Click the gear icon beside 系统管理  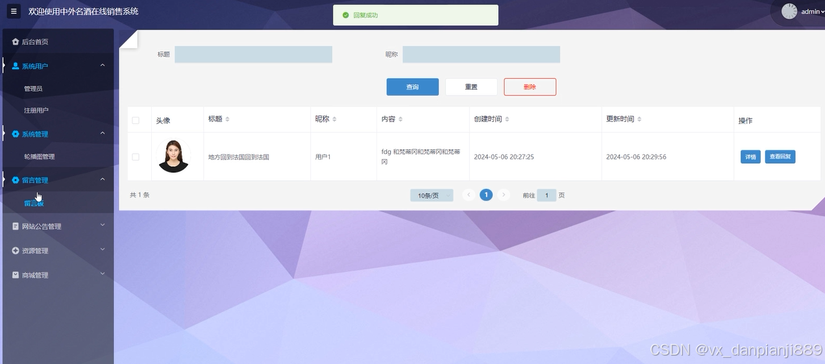[x=16, y=134]
